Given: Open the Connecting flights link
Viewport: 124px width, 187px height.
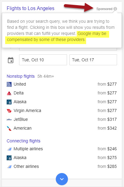Looking at the screenshot, I should click(23, 141).
